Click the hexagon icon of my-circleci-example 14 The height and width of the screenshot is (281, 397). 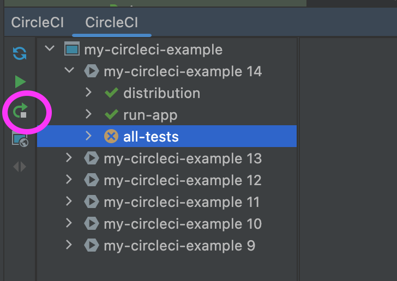click(92, 71)
